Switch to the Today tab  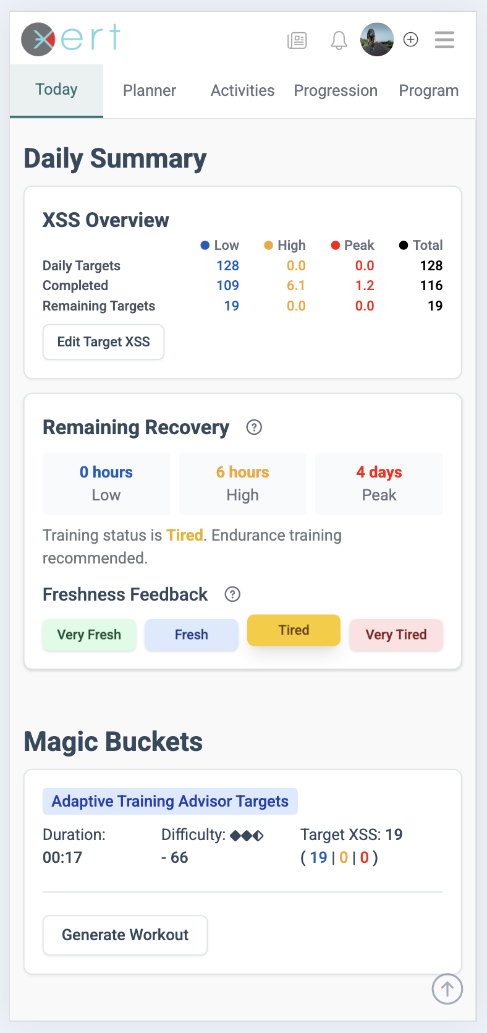pyautogui.click(x=56, y=90)
